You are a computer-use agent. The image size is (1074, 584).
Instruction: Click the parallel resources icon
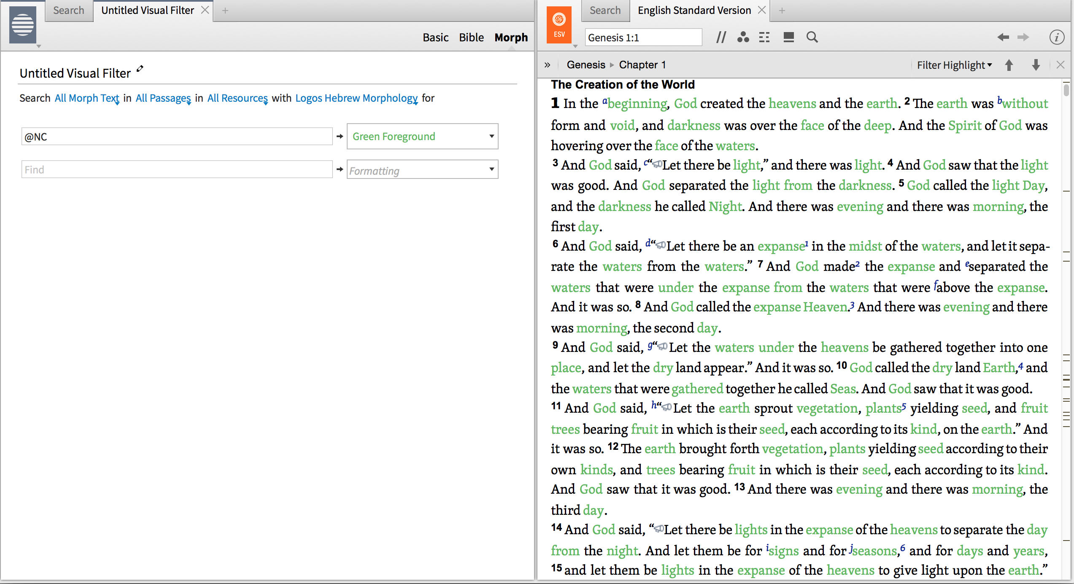721,38
